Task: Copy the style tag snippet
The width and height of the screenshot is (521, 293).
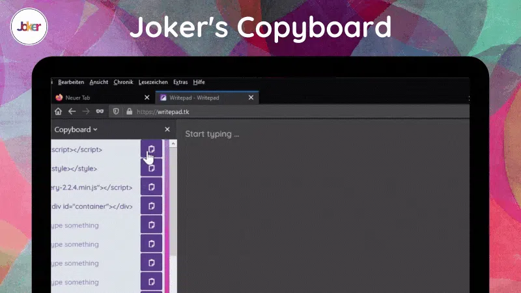Action: pyautogui.click(x=151, y=168)
